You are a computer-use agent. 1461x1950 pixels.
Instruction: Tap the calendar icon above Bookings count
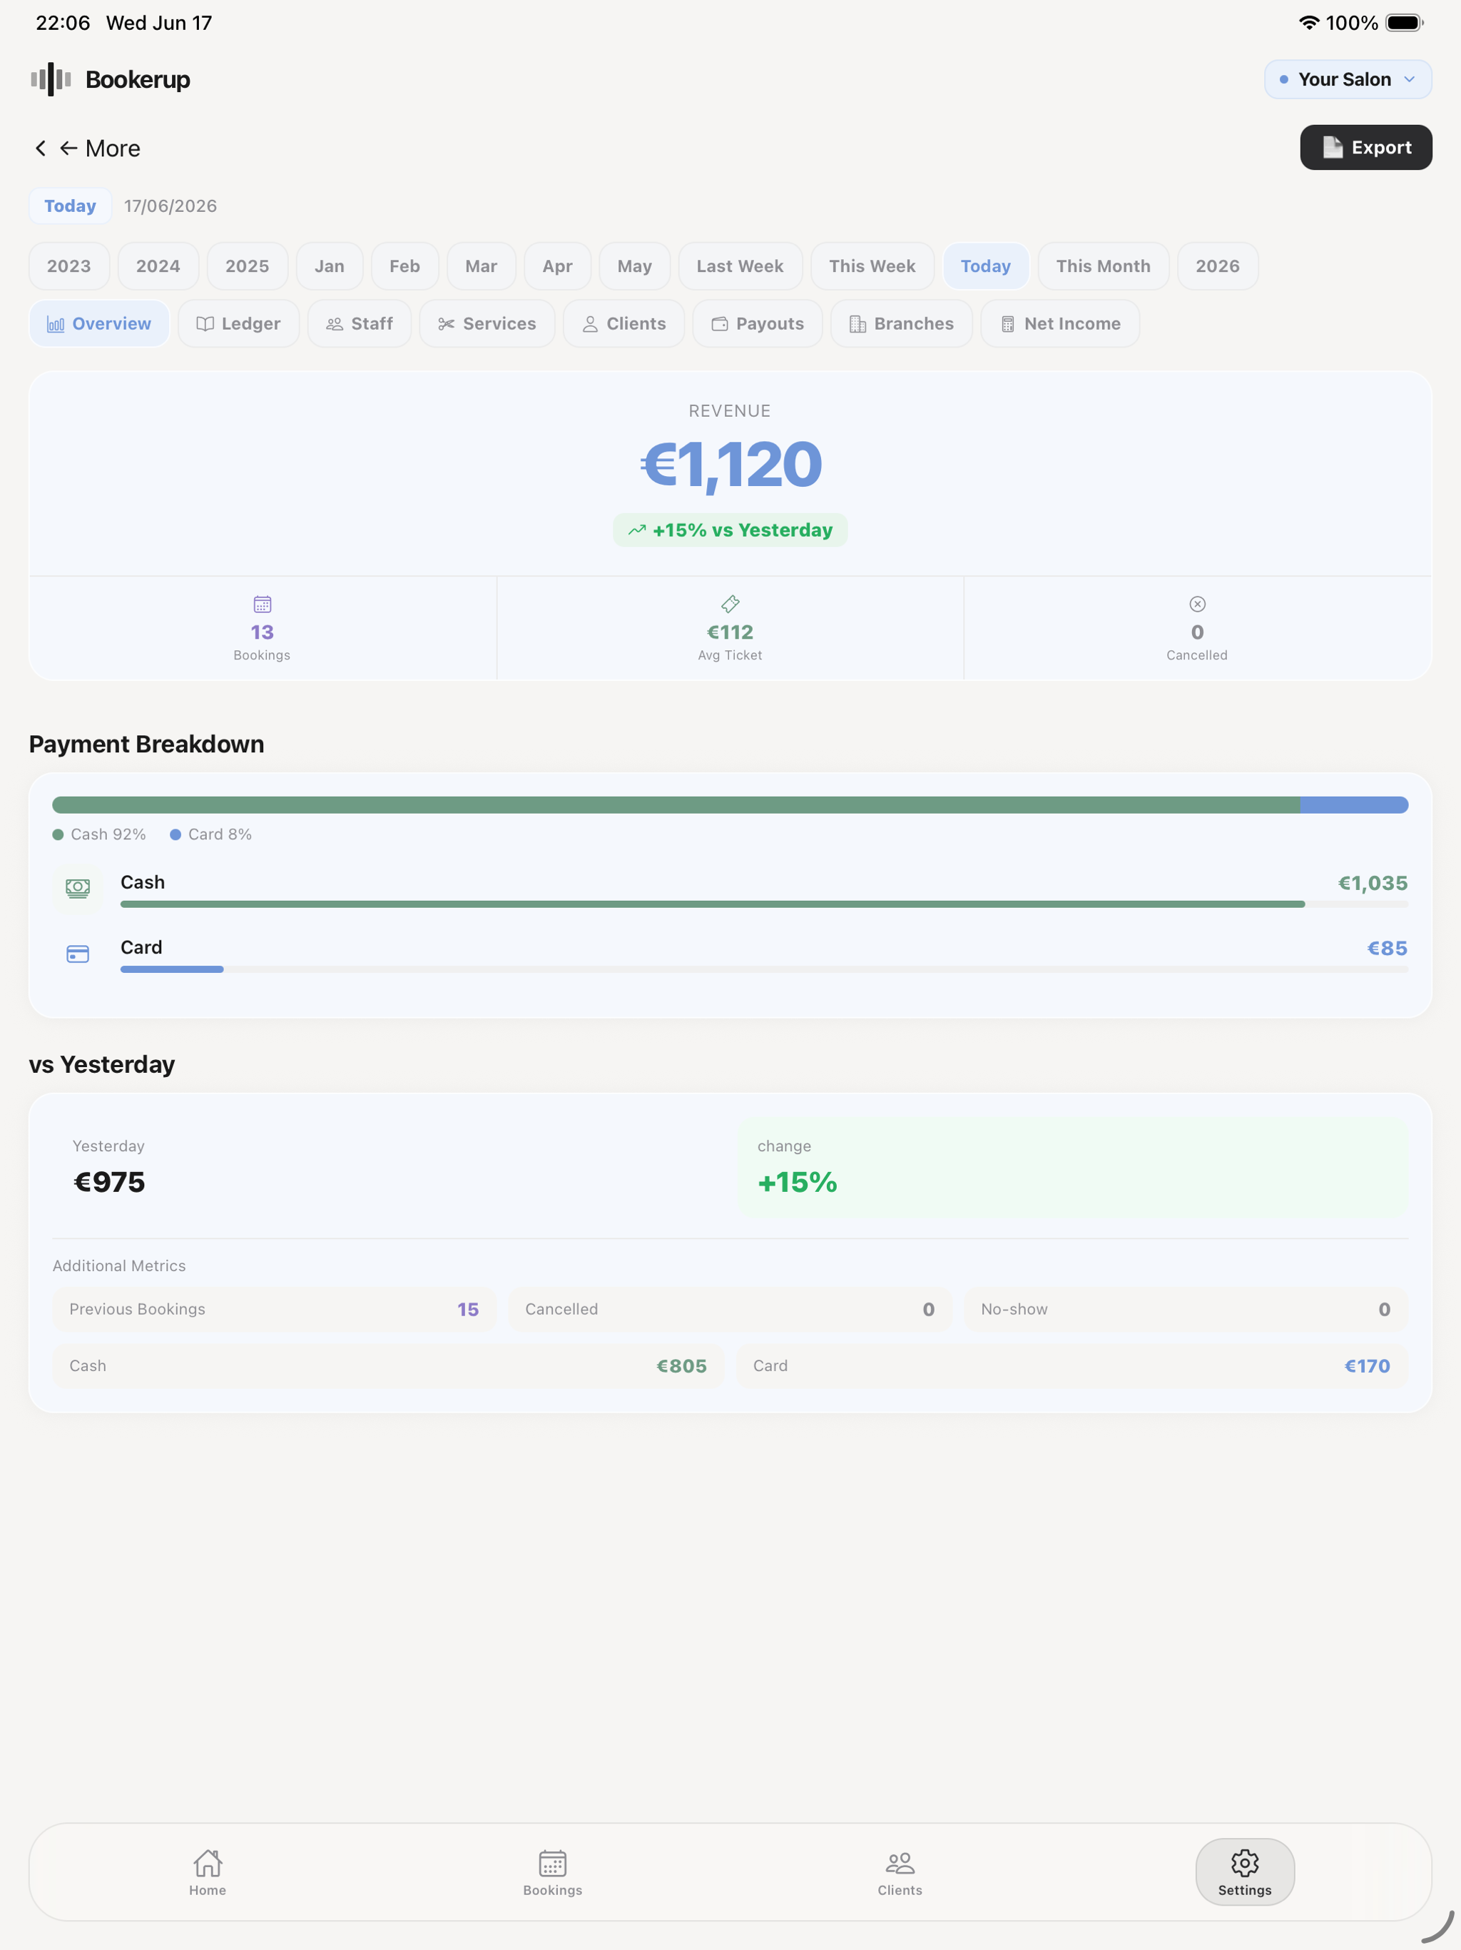[x=263, y=604]
